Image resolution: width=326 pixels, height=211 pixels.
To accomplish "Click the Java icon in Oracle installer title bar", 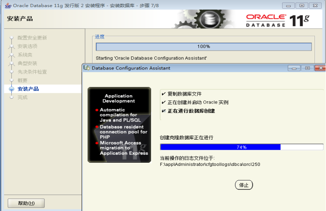I will (x=8, y=5).
